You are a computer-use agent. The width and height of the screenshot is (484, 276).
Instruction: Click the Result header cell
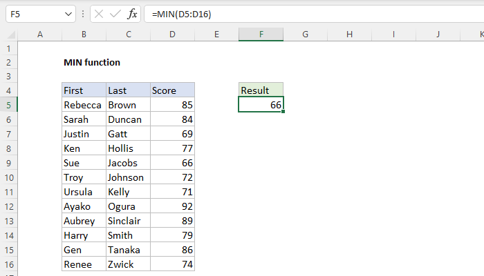pyautogui.click(x=261, y=90)
